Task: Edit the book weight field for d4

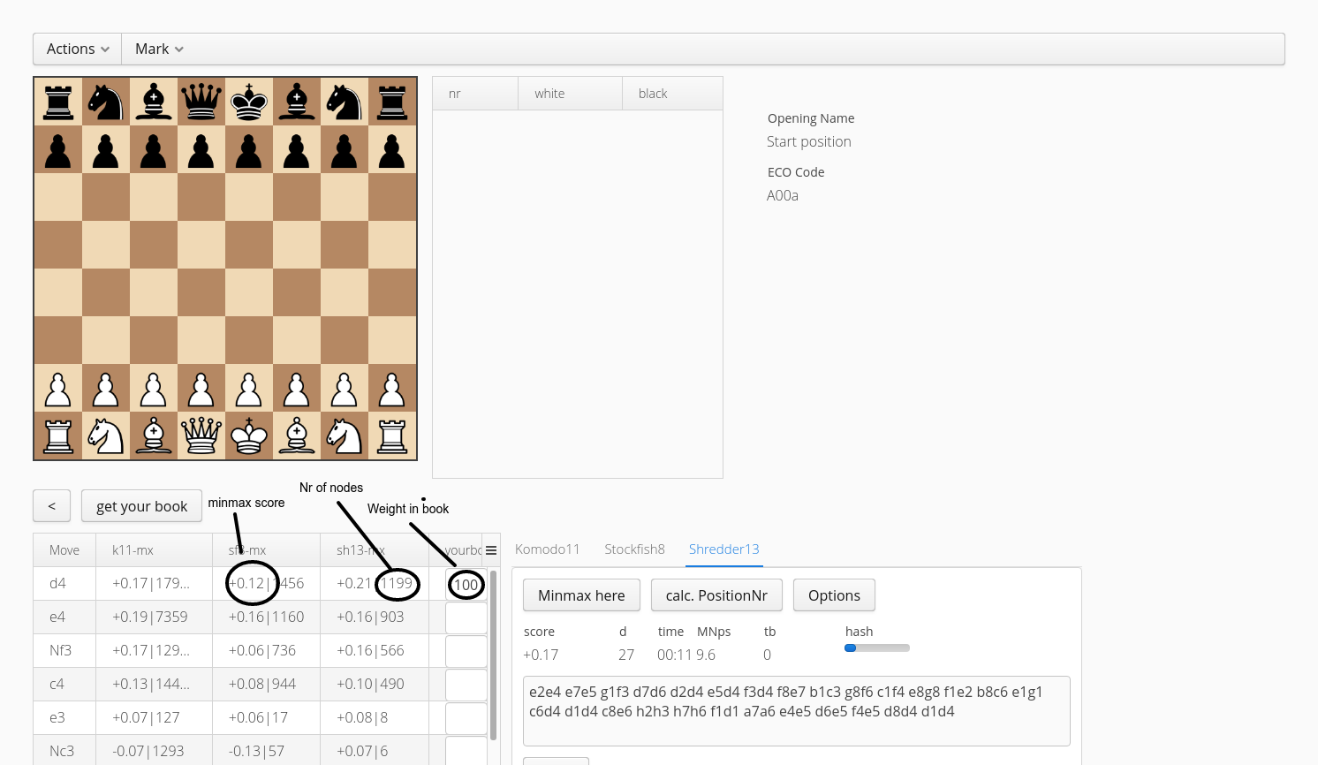Action: click(466, 585)
